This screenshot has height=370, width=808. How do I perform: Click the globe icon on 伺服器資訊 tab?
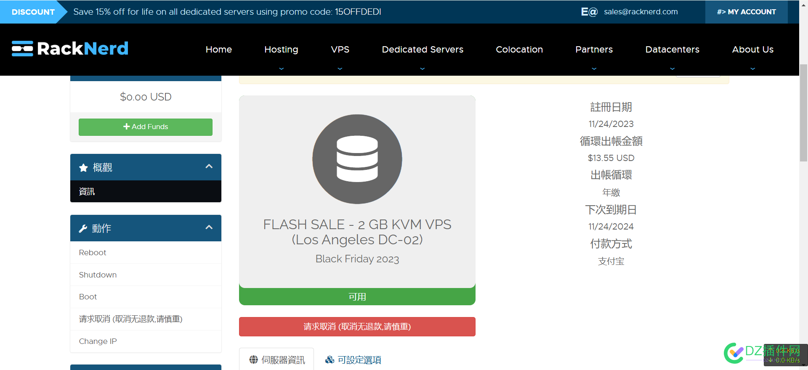(253, 359)
